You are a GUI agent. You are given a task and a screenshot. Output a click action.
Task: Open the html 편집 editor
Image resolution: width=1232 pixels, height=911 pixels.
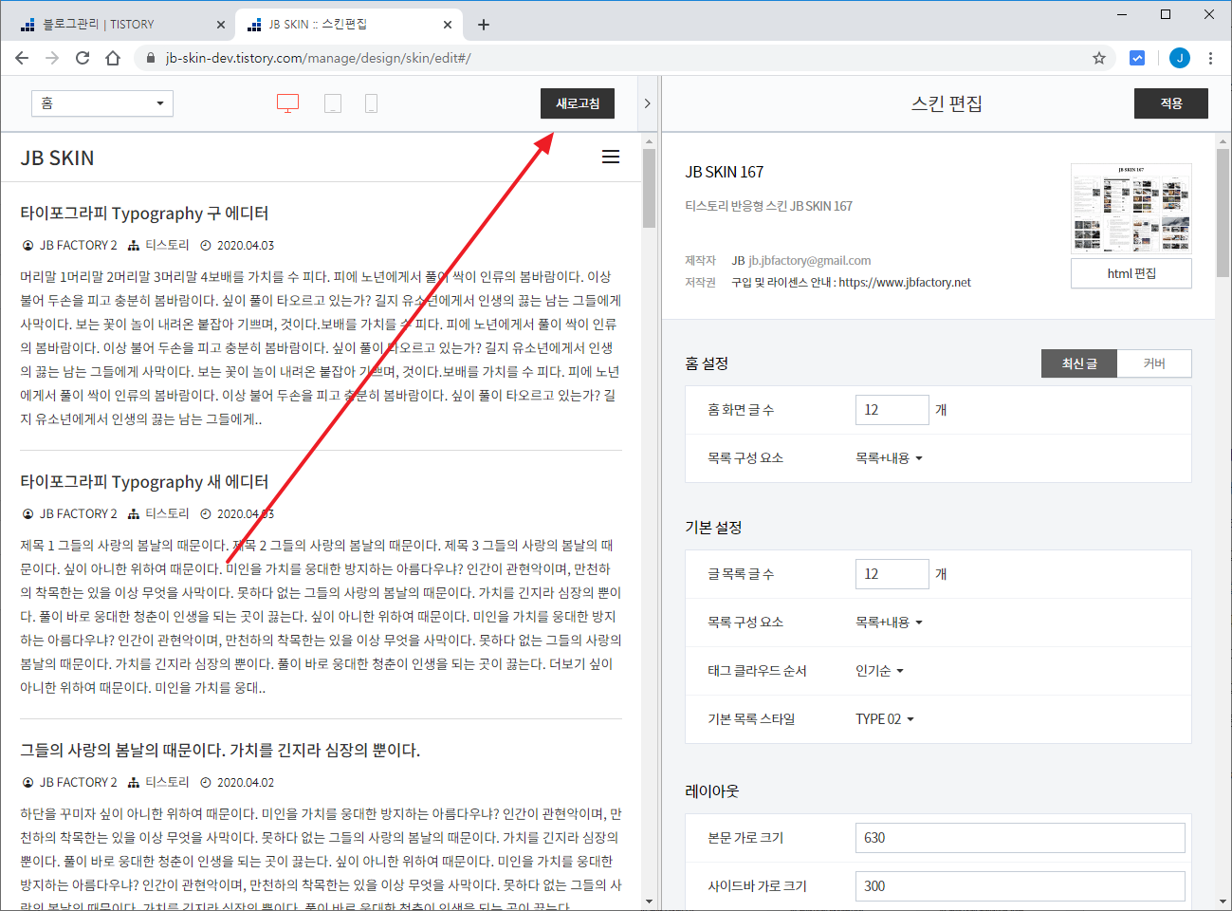[x=1131, y=273]
